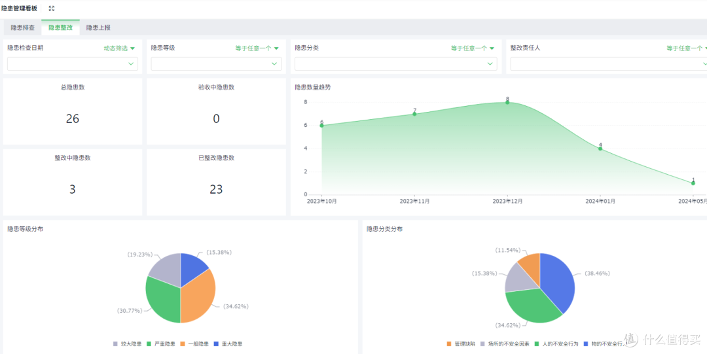This screenshot has width=707, height=354.
Task: Click the 验收中隐患数 value 0
Action: click(x=216, y=118)
